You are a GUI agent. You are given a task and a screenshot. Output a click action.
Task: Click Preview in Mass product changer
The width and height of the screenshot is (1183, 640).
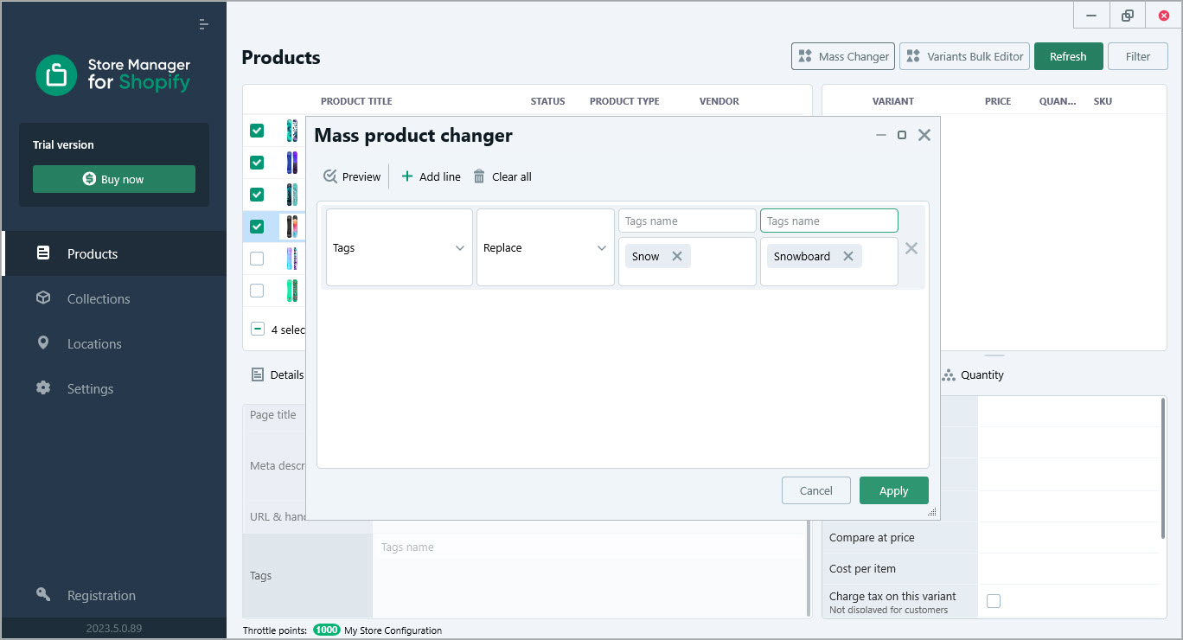(x=352, y=176)
